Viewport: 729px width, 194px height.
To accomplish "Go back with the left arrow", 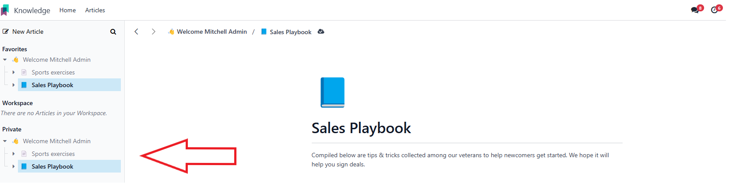I will click(x=137, y=32).
